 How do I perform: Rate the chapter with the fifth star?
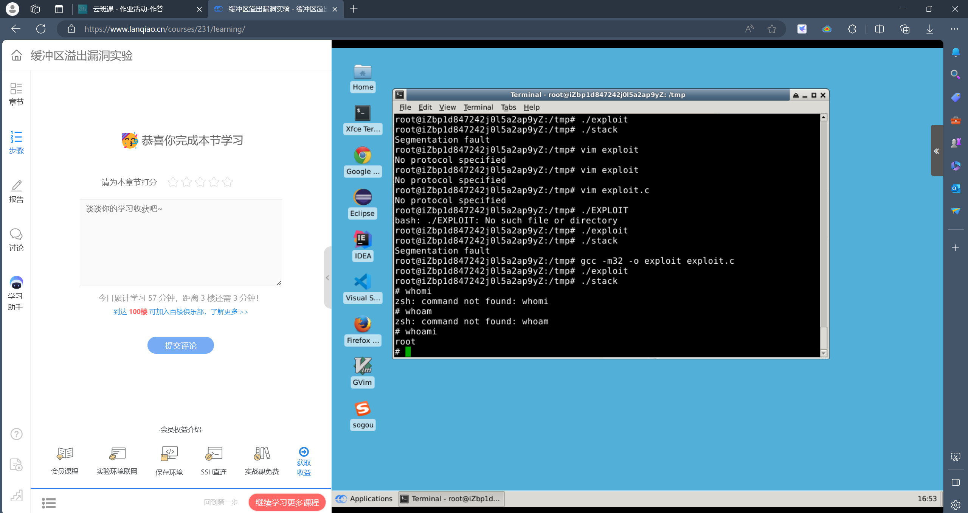coord(227,182)
